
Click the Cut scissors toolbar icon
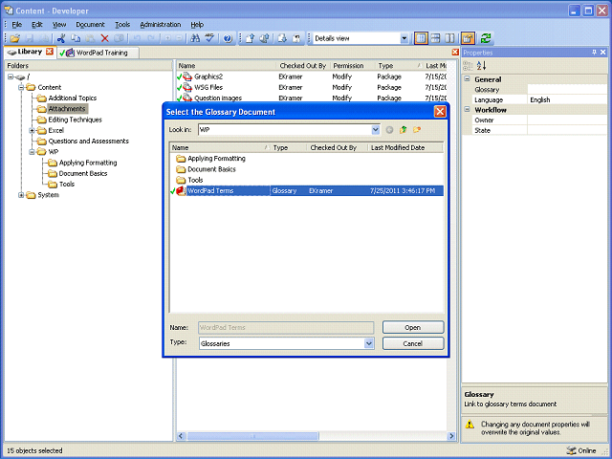click(61, 38)
